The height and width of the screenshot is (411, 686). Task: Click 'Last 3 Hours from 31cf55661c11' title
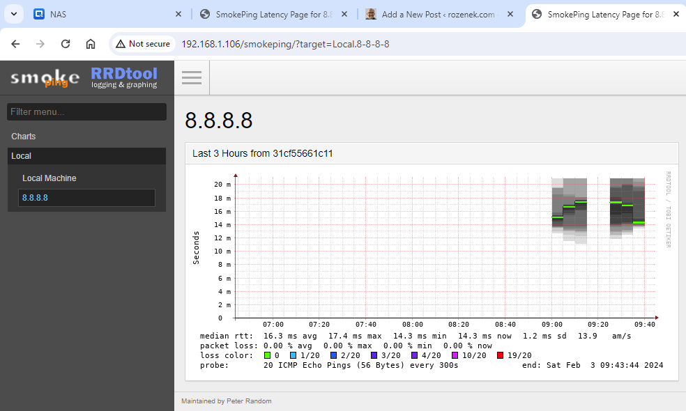click(x=263, y=153)
